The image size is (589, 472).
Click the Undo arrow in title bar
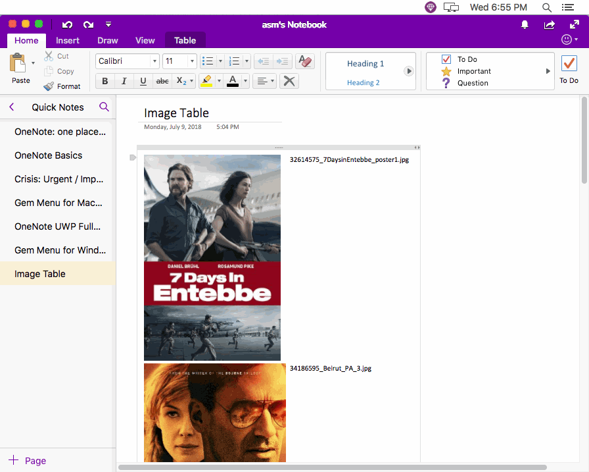67,25
